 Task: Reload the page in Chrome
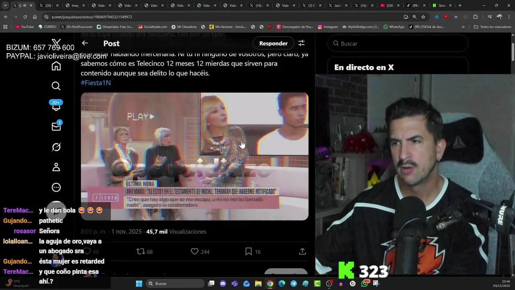pos(25,17)
